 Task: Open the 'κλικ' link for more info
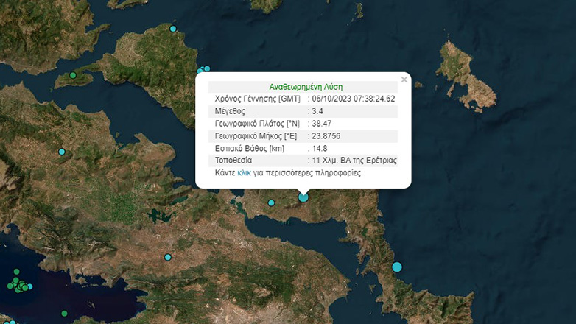(x=244, y=172)
